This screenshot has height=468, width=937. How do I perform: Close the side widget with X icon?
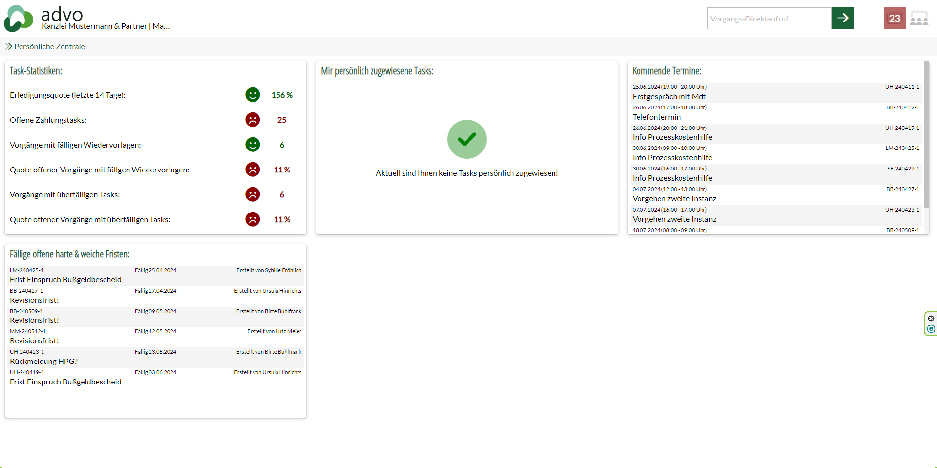coord(931,319)
